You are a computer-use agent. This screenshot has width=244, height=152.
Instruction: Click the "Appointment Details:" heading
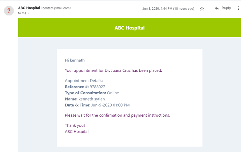click(84, 81)
